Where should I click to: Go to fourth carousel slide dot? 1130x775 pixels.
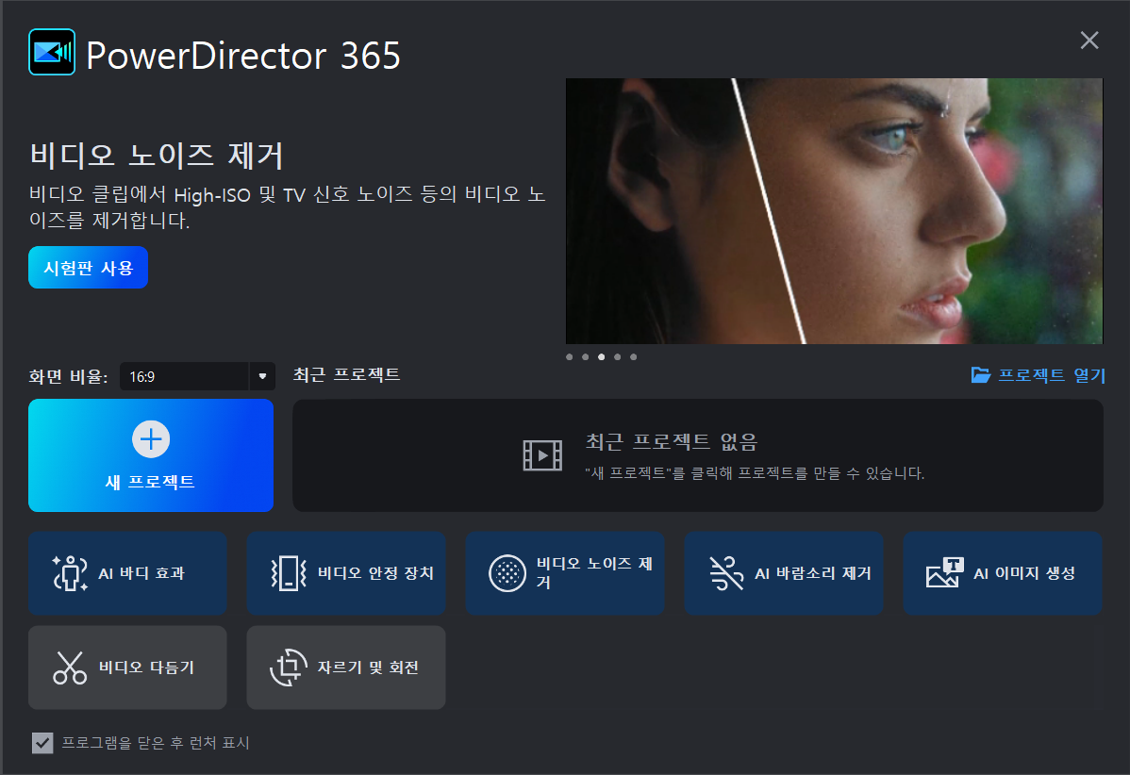pos(617,356)
